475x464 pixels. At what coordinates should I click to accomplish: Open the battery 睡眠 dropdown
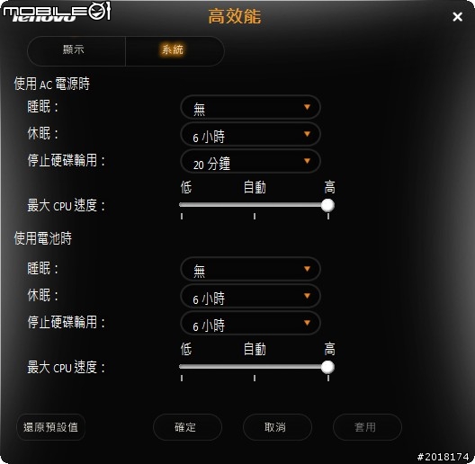(x=250, y=269)
